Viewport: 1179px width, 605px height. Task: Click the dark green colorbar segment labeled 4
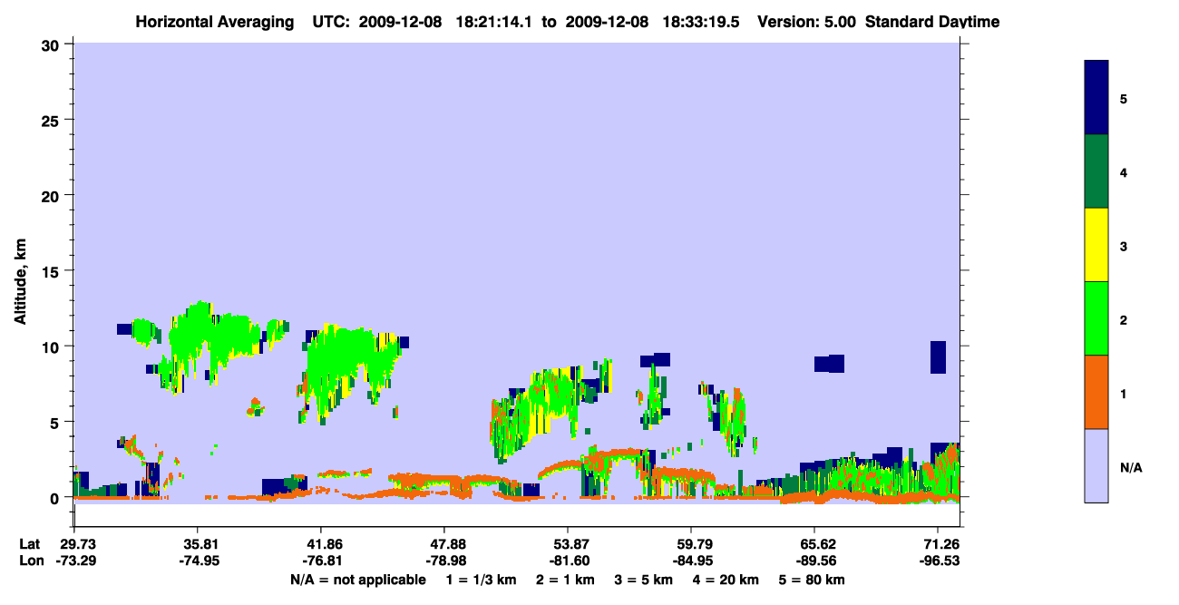tap(1096, 171)
